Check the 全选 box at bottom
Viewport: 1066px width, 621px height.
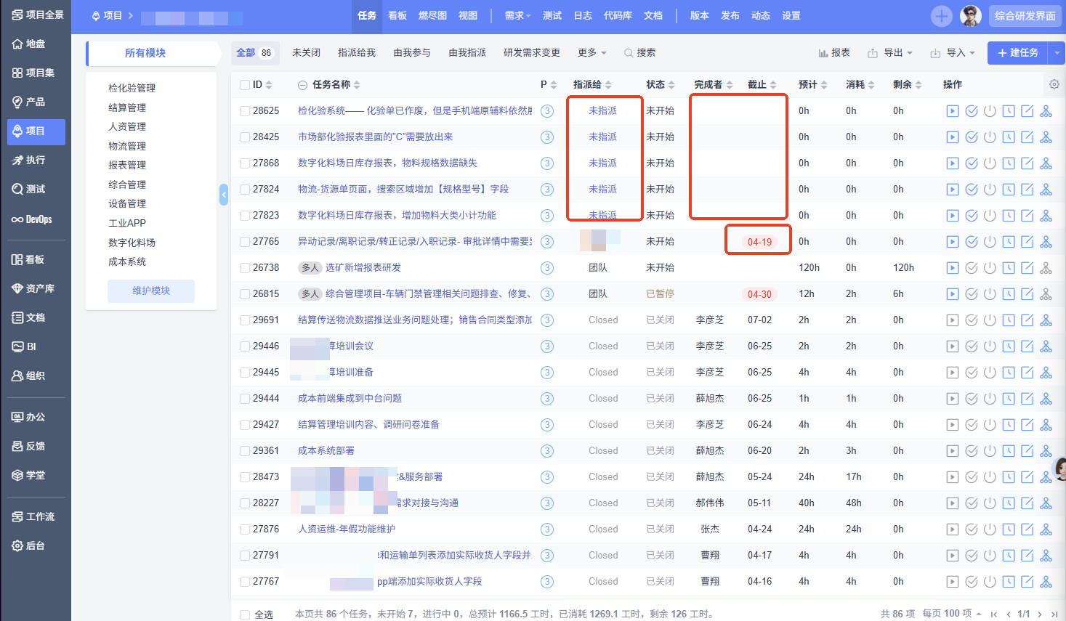tap(245, 614)
